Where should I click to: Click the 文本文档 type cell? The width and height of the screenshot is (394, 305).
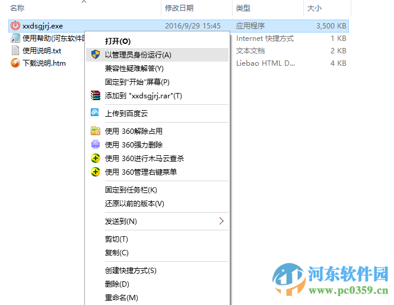tap(250, 51)
